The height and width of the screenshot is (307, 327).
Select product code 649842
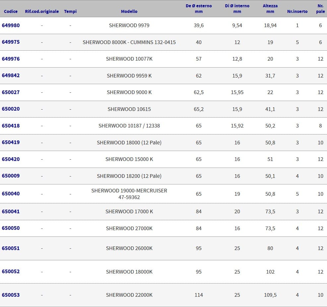coord(11,76)
